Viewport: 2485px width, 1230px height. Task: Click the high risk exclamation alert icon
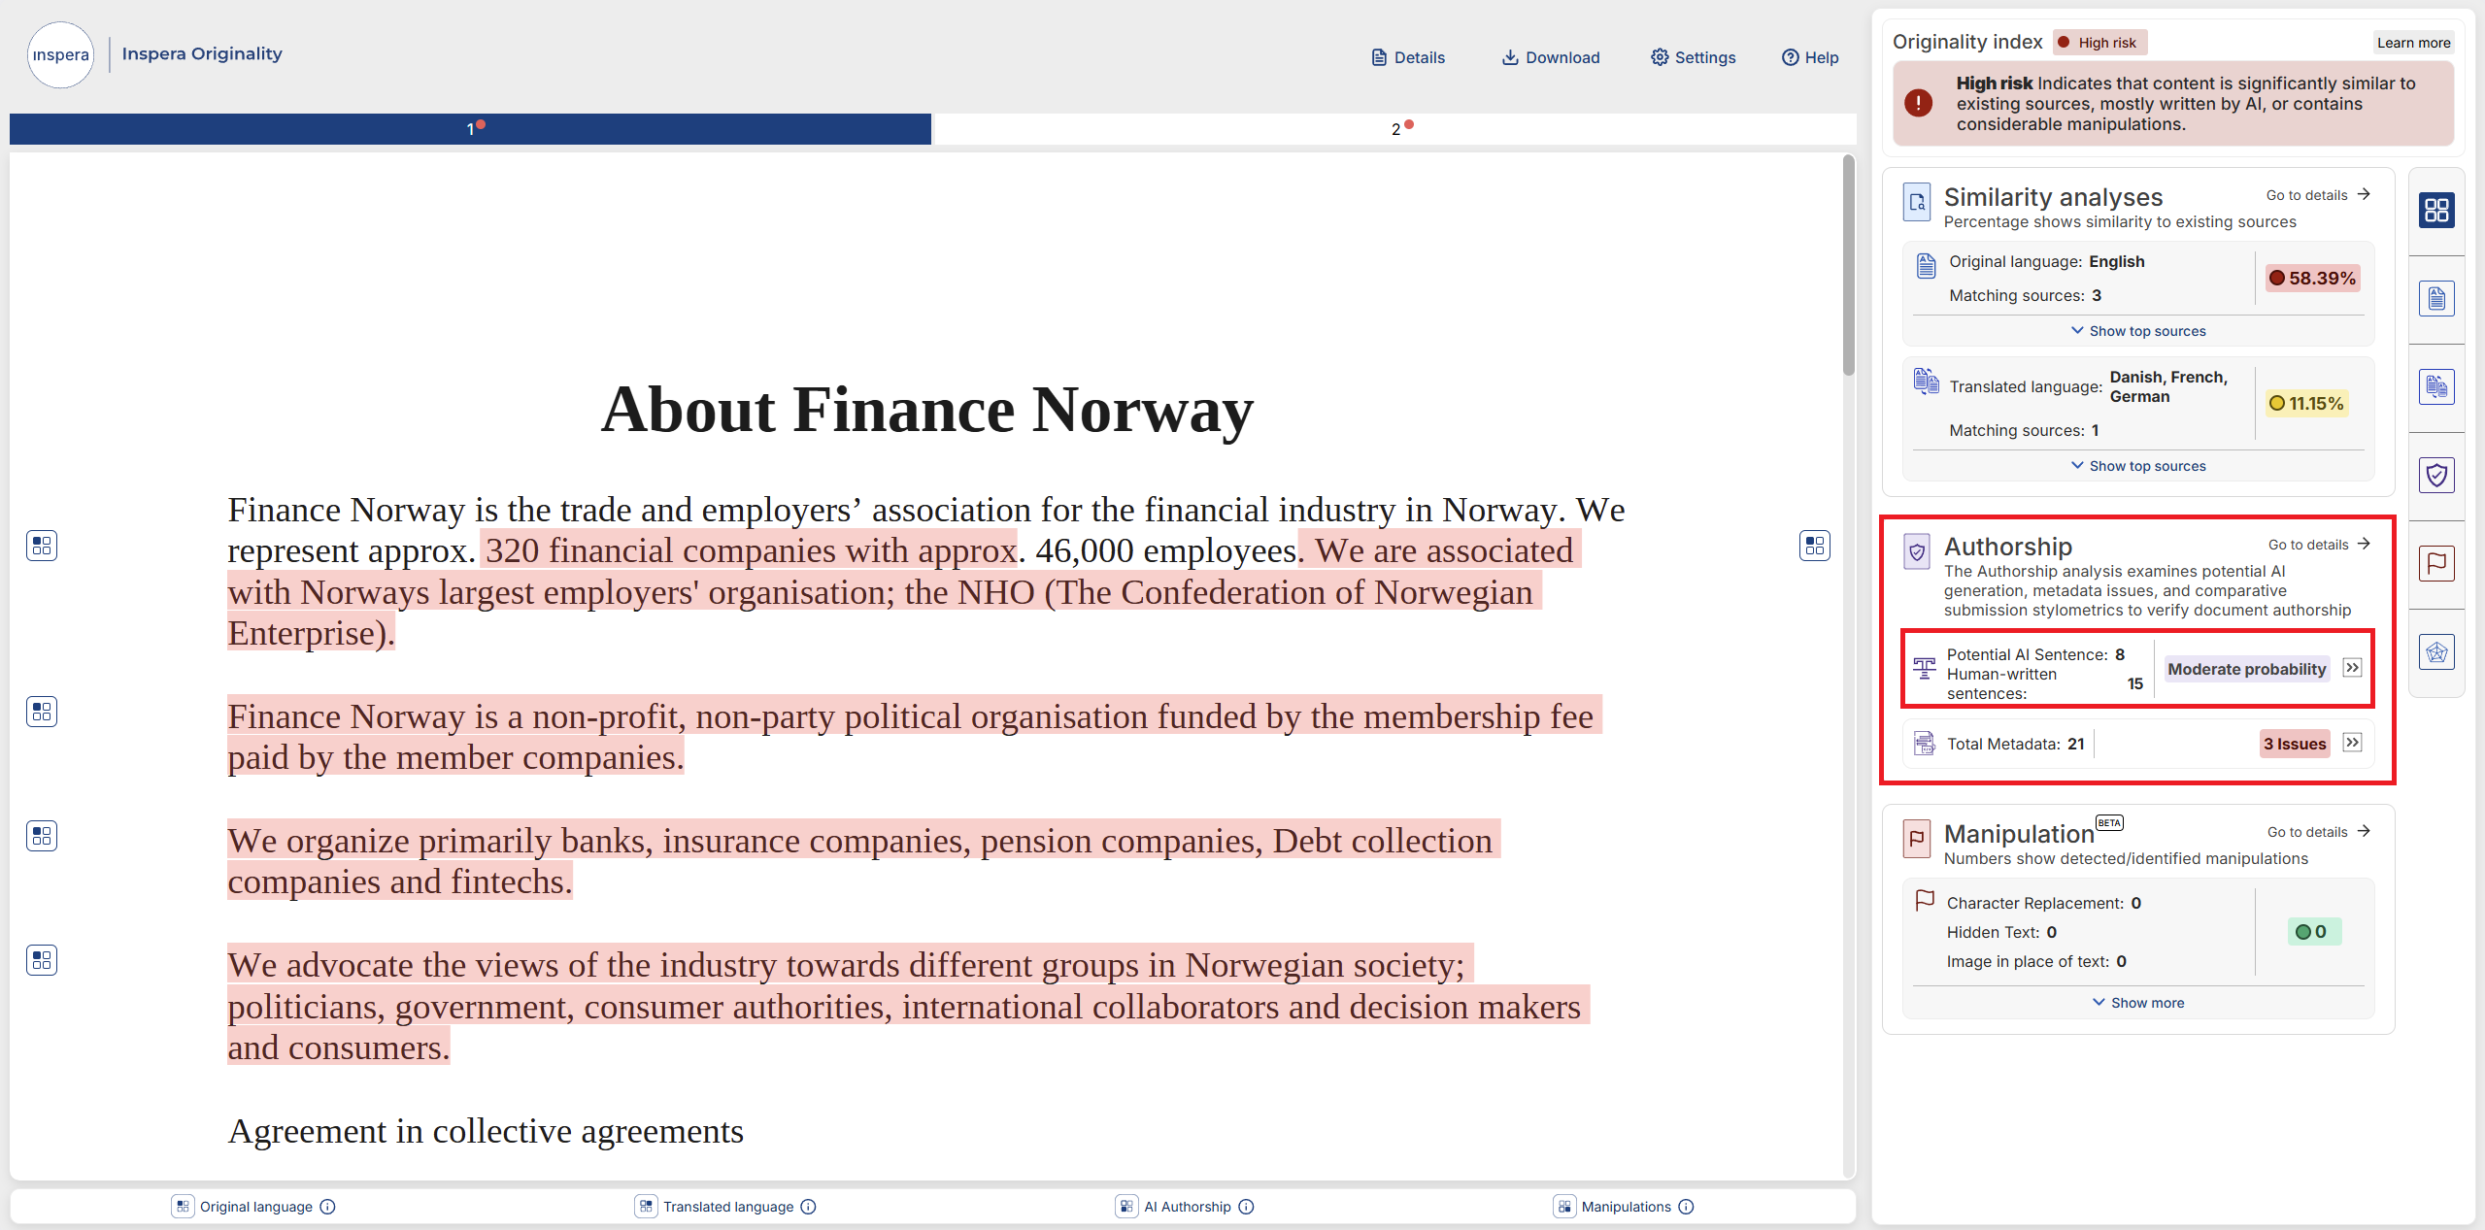[x=1919, y=103]
